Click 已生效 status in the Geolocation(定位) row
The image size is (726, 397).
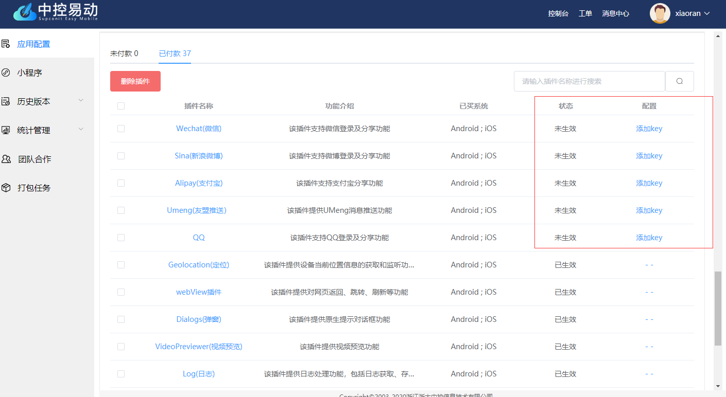tap(565, 265)
